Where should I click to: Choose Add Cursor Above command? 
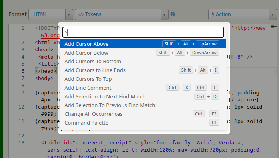pos(143,44)
